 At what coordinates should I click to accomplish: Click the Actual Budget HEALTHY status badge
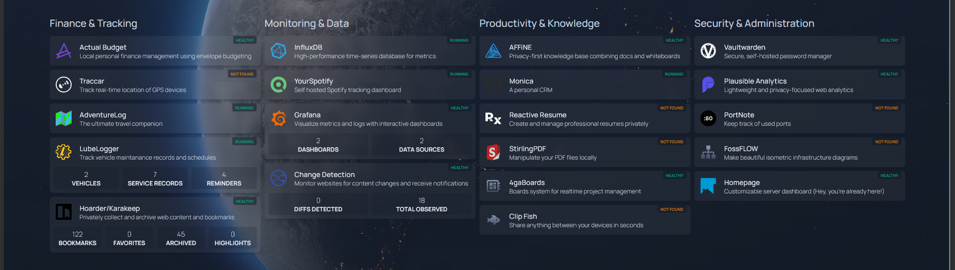point(245,40)
